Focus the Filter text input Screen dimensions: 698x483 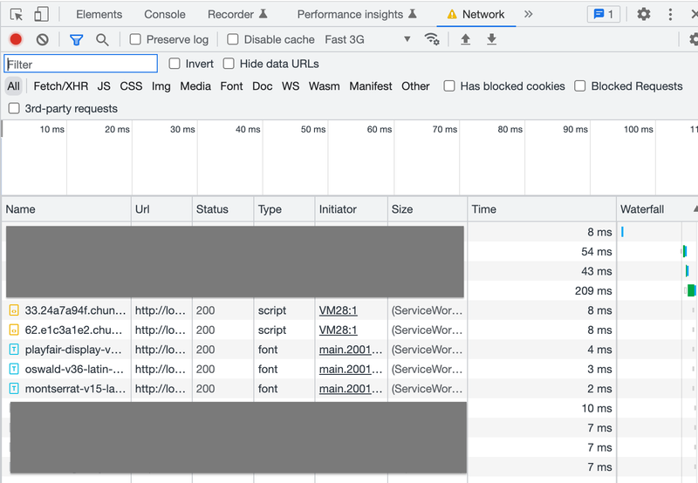tap(80, 64)
